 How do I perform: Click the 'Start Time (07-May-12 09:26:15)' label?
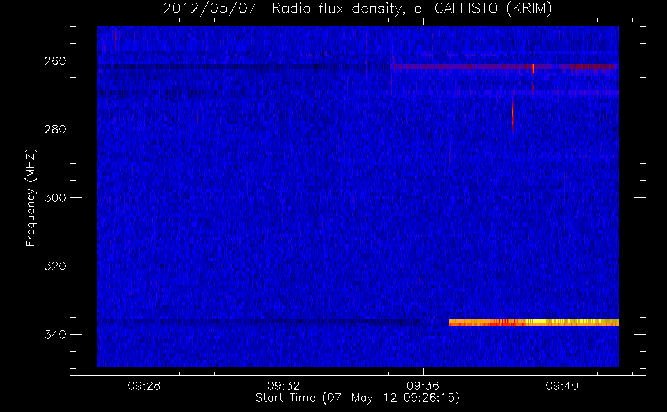[x=357, y=398]
